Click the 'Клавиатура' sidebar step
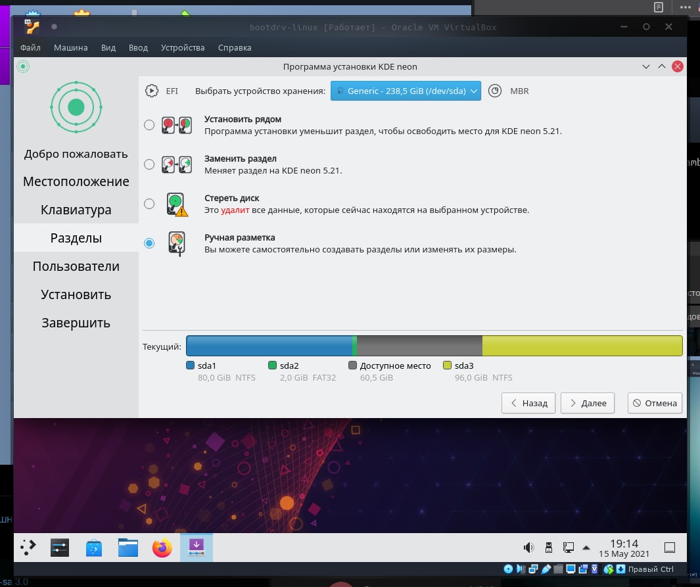Viewport: 700px width, 587px height. pos(76,210)
